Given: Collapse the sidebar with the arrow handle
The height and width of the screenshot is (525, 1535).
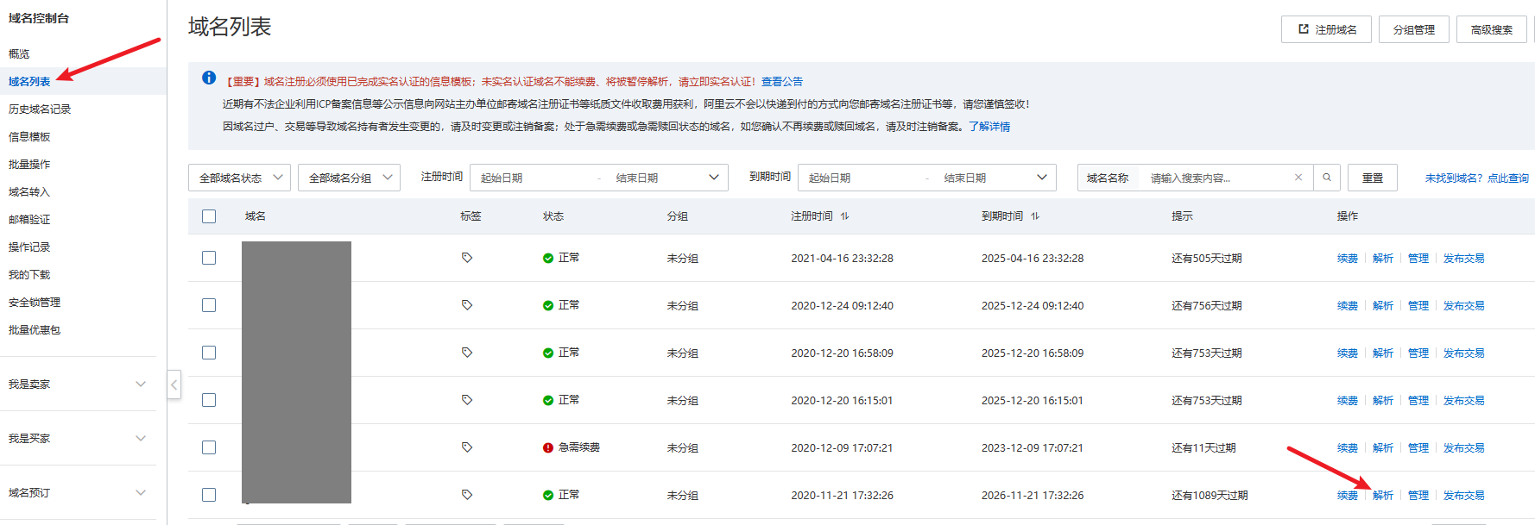Looking at the screenshot, I should click(174, 384).
